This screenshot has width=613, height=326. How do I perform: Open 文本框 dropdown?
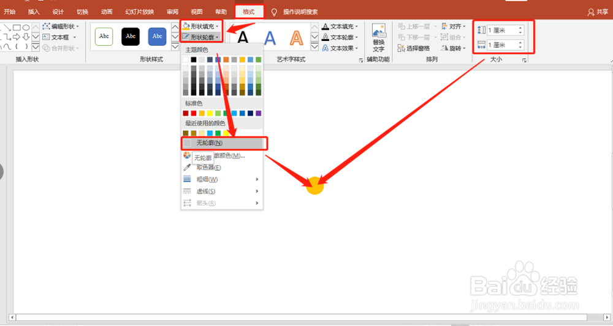coord(59,37)
